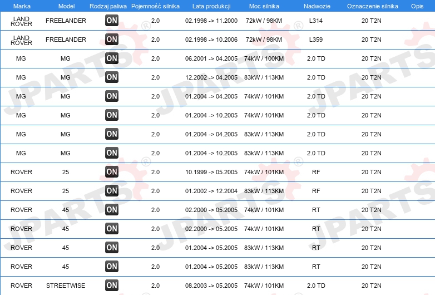The image size is (435, 295).
Task: Click the first LAND ROVER brand cell
Action: (x=21, y=21)
